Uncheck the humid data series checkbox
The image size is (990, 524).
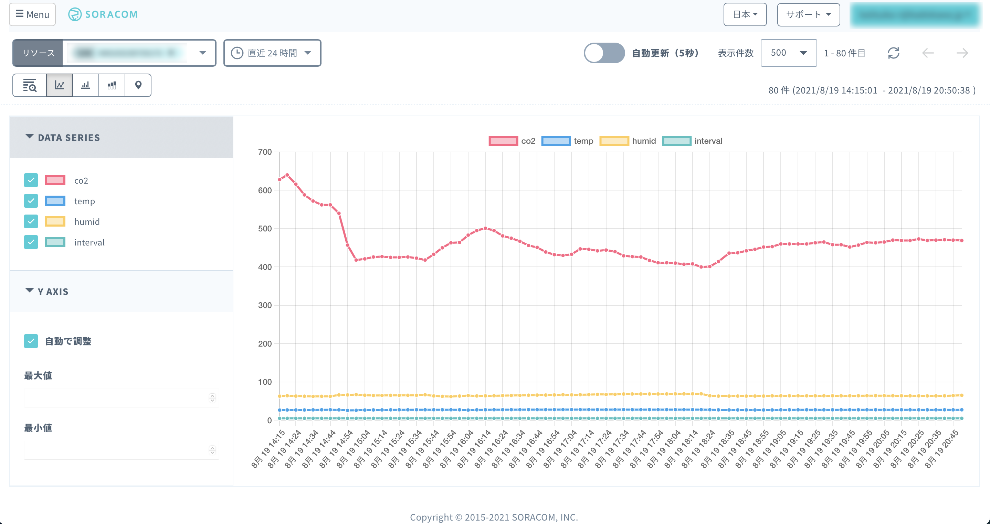(x=31, y=221)
